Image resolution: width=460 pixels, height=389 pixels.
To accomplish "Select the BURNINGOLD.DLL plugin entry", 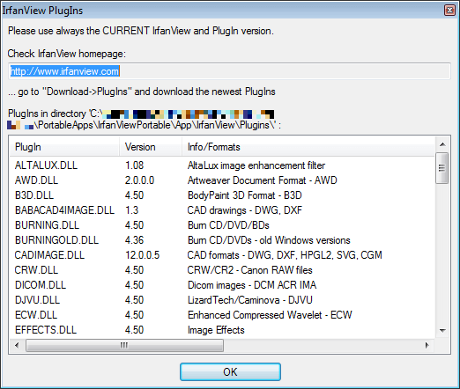I will [x=56, y=240].
